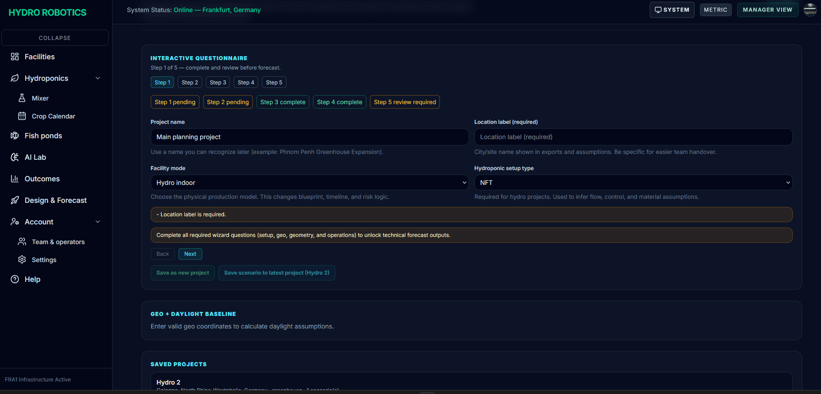Click 'FRA1 Infrastructure Active' footer text
The width and height of the screenshot is (821, 394).
coord(38,380)
